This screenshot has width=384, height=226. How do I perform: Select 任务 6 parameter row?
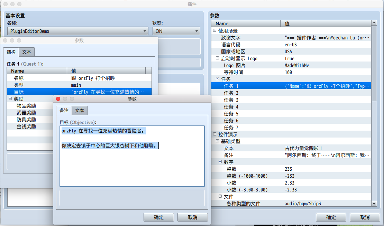(291, 121)
